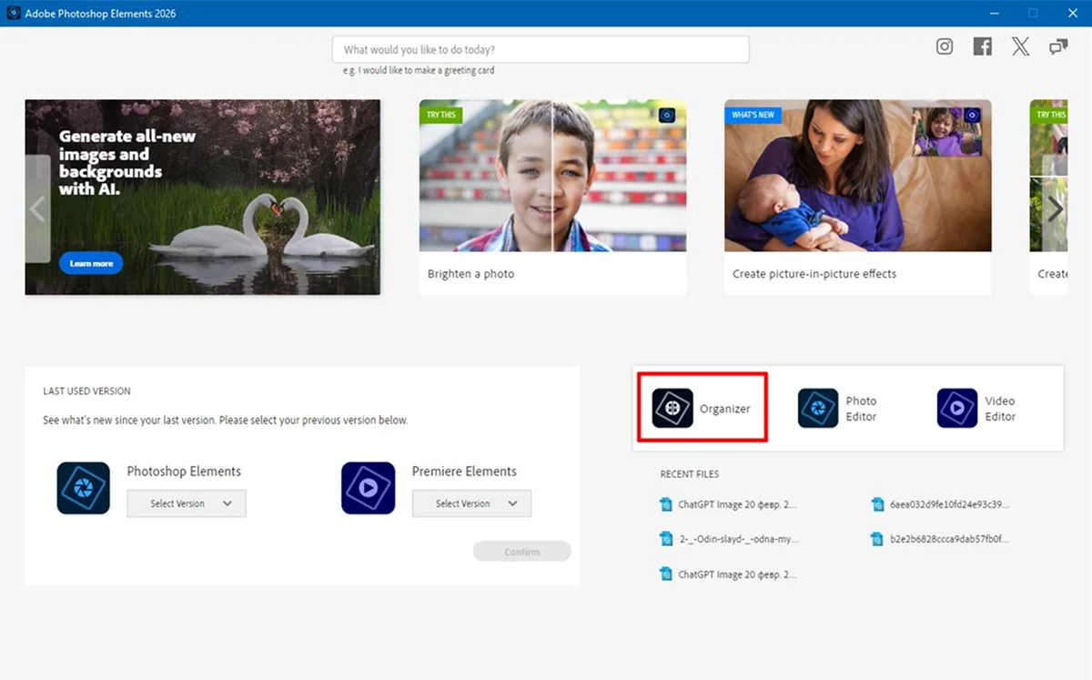This screenshot has width=1092, height=680.
Task: Click the WHAT'S NEW tag
Action: (x=753, y=115)
